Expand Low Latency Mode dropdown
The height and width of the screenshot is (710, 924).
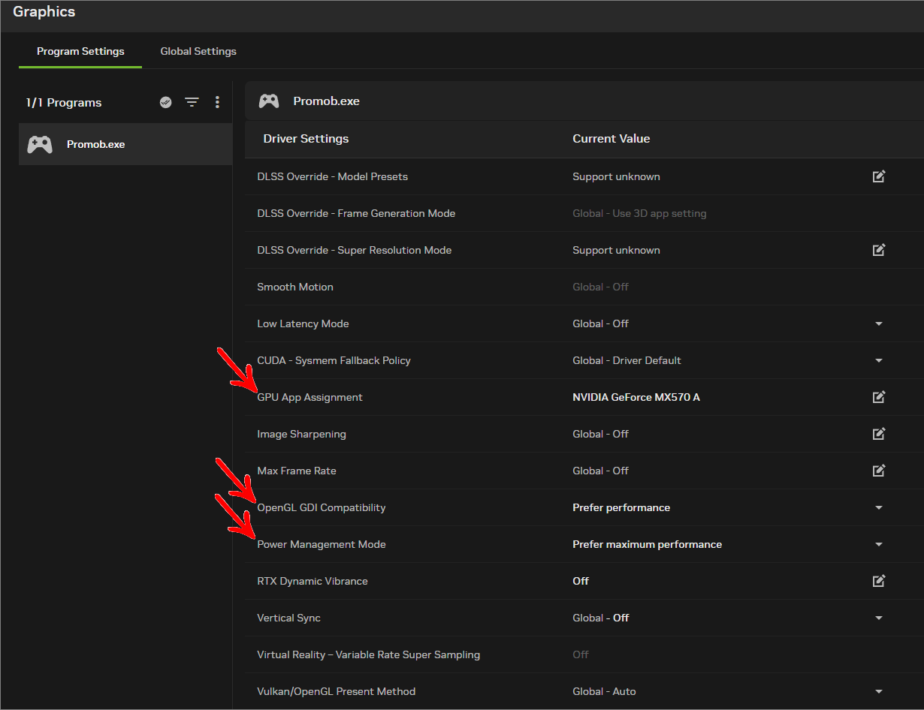[879, 323]
